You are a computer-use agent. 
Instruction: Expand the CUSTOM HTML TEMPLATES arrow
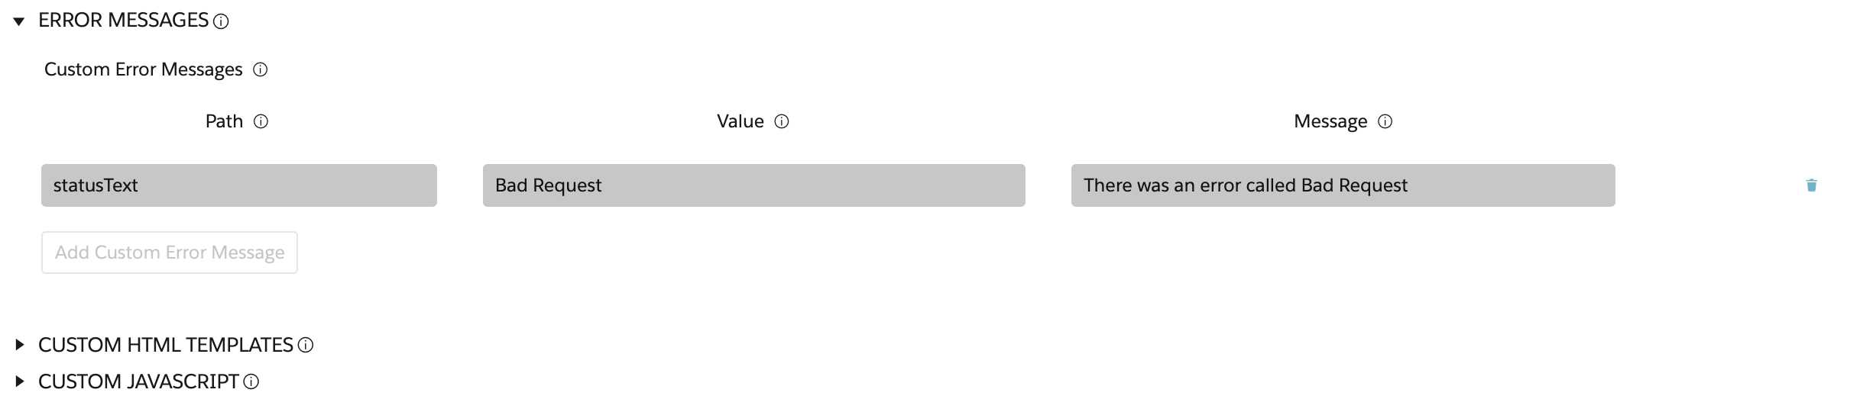tap(19, 345)
